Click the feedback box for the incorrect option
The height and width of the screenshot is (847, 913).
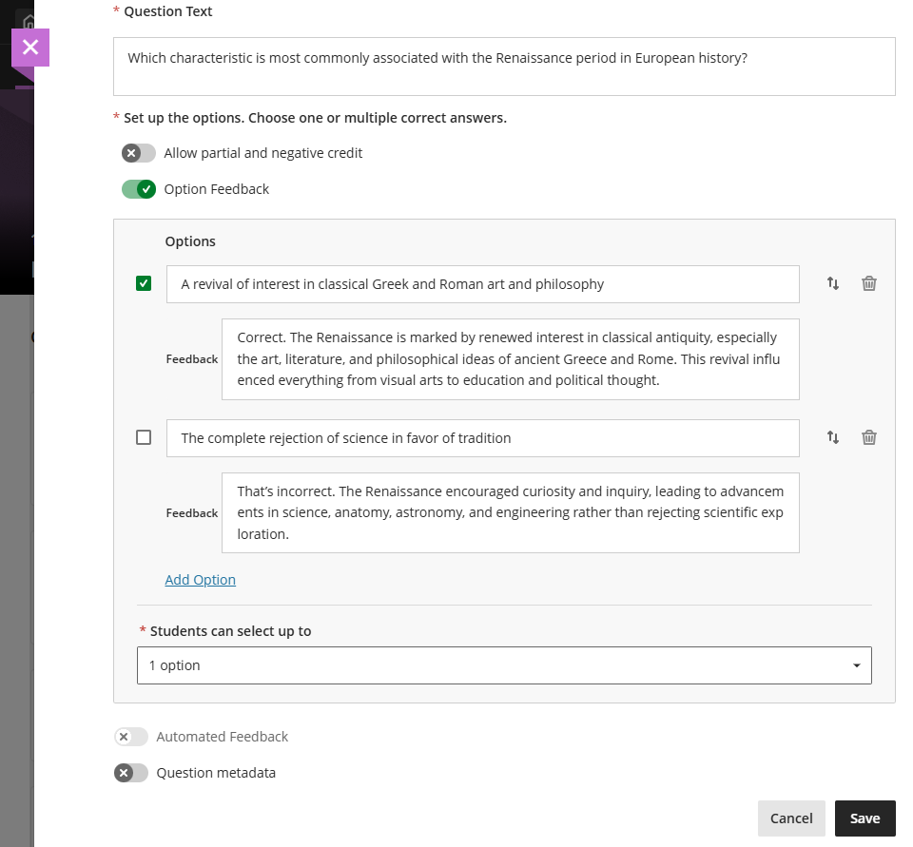(x=510, y=512)
